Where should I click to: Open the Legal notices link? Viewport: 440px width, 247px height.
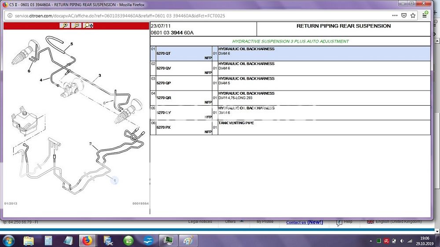[x=200, y=221]
